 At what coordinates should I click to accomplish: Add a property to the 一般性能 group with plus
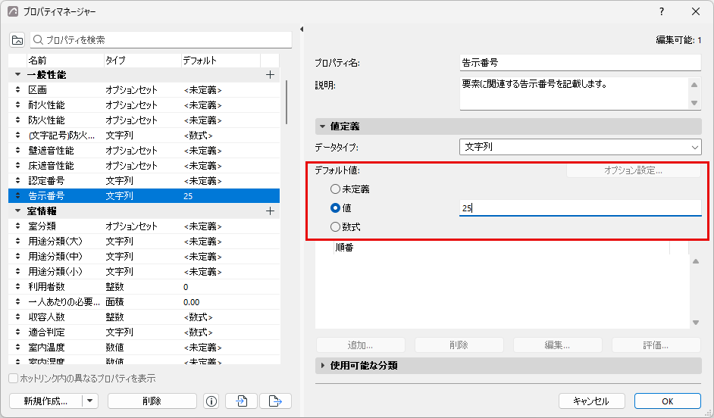pos(270,75)
